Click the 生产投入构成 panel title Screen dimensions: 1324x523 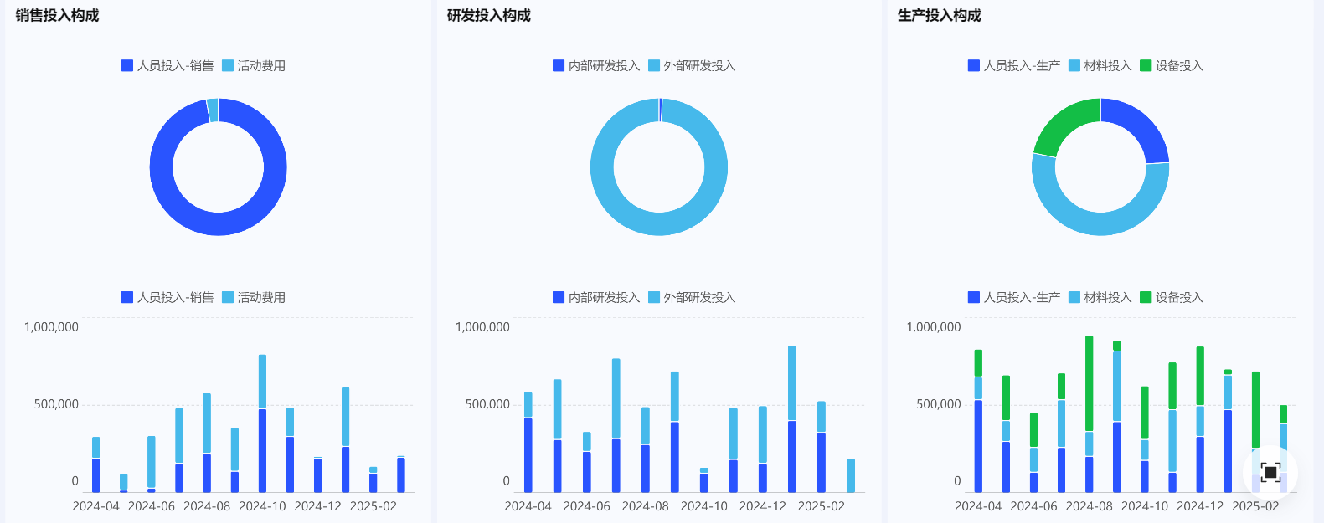point(940,15)
